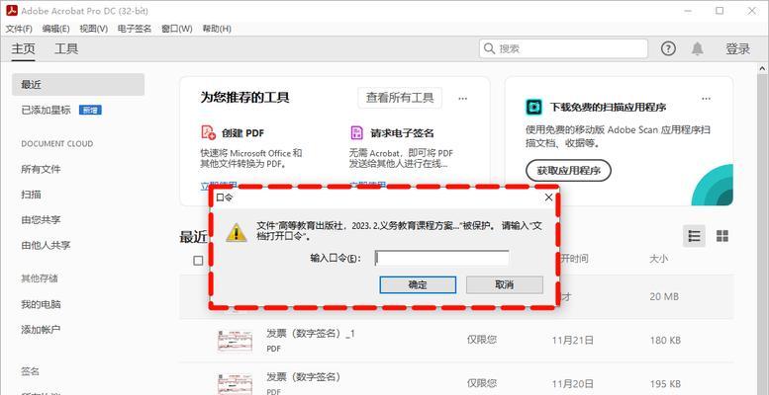Open the 编辑(E) menu
769x395 pixels.
point(55,29)
